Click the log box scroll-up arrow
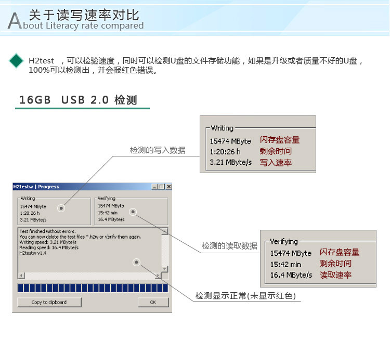The image size is (390, 339). [165, 231]
